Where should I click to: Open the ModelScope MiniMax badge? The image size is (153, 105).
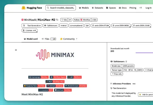point(76,86)
